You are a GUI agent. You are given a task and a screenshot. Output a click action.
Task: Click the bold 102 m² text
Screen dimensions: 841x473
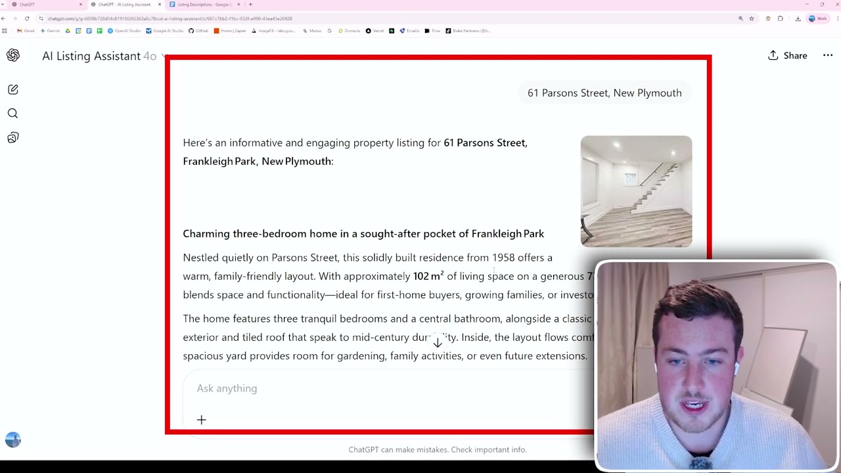pyautogui.click(x=428, y=276)
